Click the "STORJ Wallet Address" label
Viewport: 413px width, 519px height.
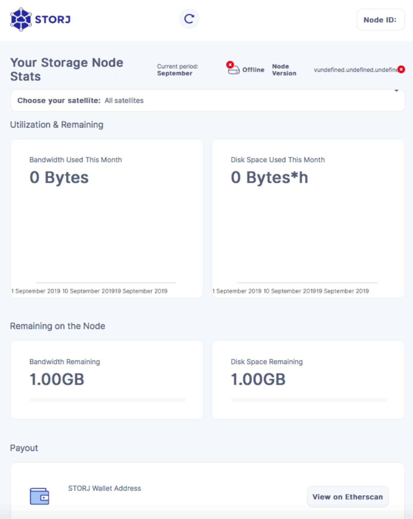pyautogui.click(x=105, y=488)
